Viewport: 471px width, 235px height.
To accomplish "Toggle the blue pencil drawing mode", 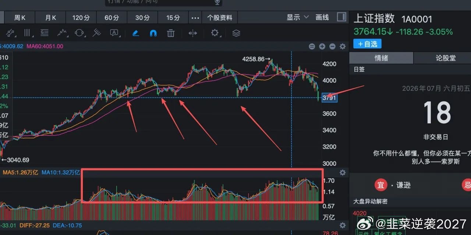I will tap(135, 33).
